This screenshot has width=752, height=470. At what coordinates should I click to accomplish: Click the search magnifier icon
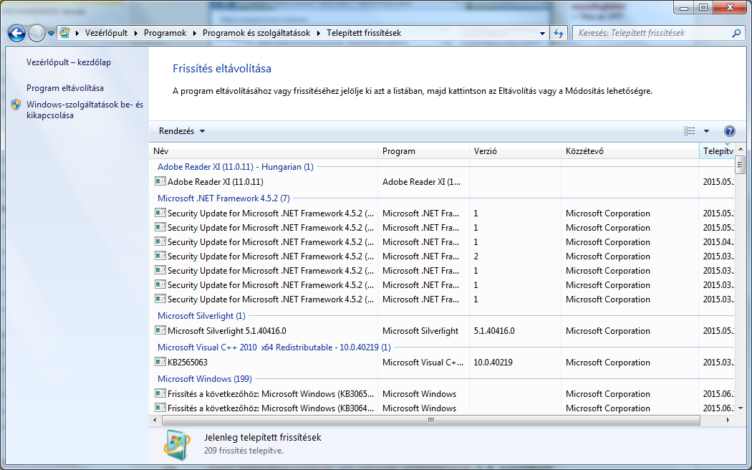coord(736,33)
